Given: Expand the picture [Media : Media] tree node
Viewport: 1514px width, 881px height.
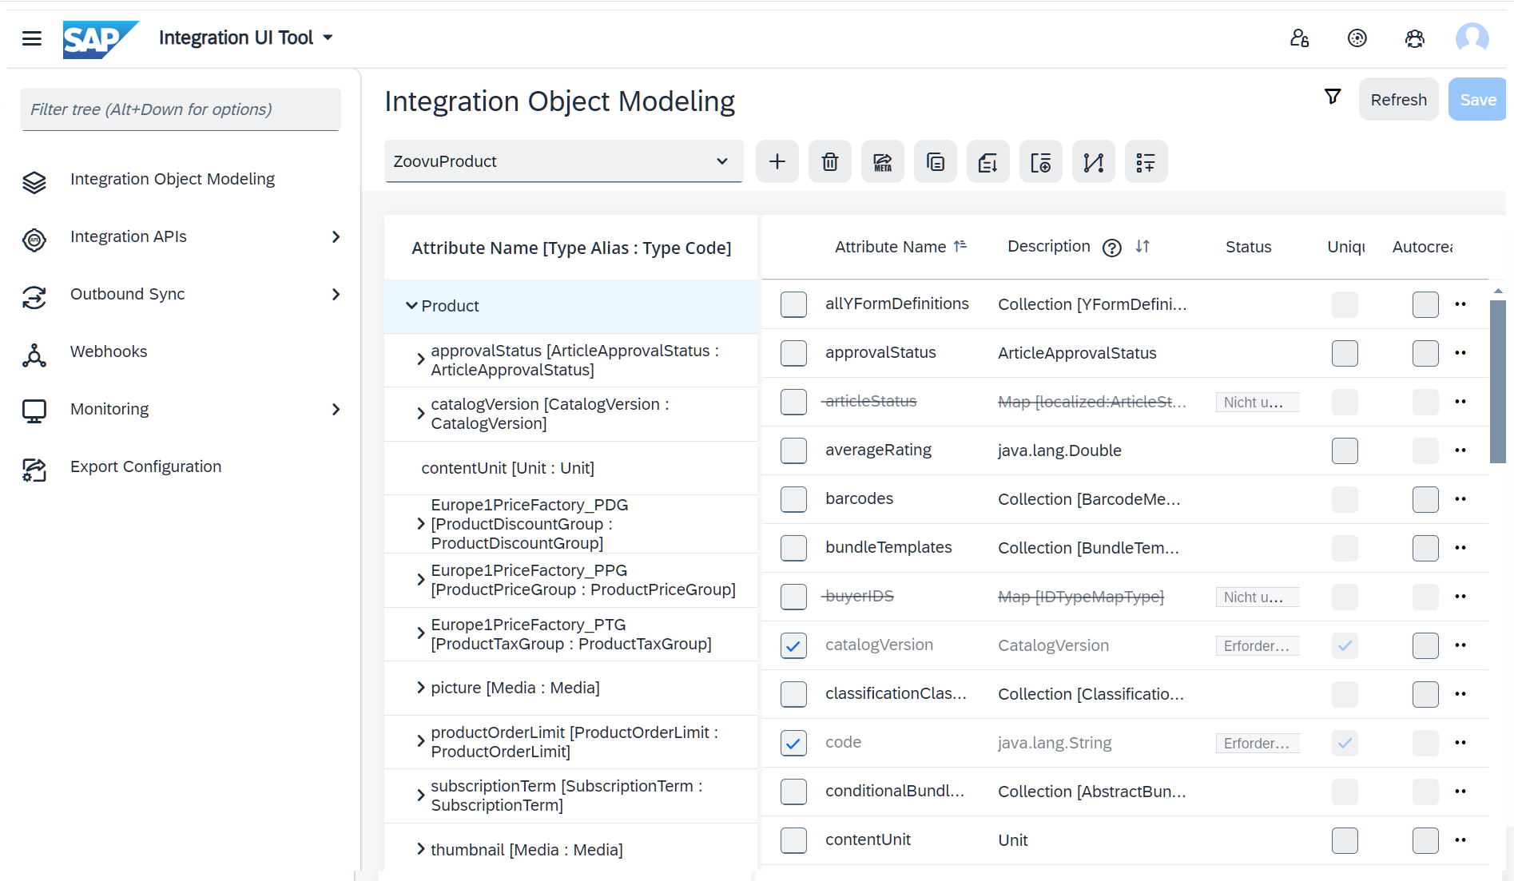Looking at the screenshot, I should click(x=421, y=688).
